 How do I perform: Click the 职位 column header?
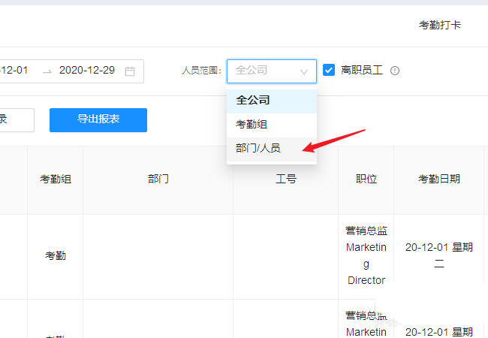(x=366, y=180)
